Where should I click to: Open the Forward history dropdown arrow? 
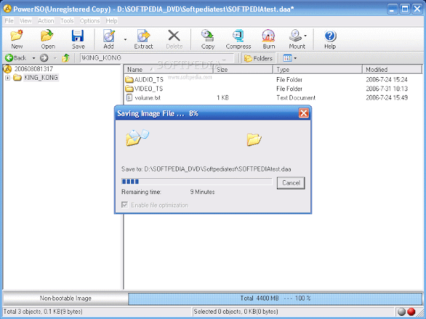click(55, 58)
